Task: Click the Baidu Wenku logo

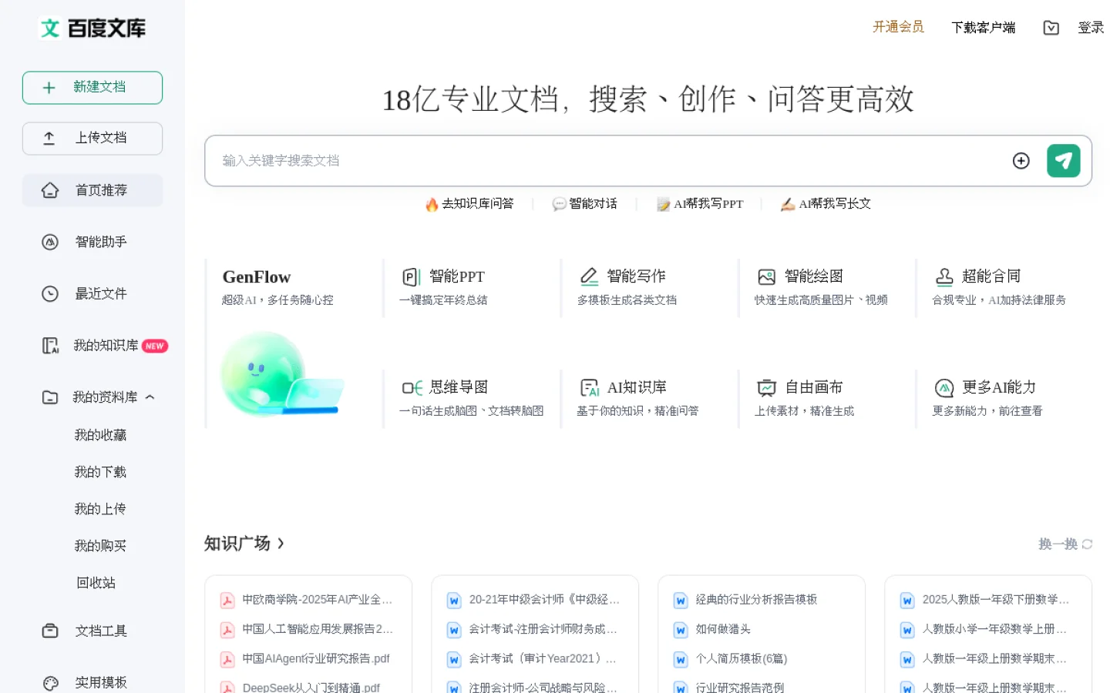Action: pyautogui.click(x=92, y=28)
